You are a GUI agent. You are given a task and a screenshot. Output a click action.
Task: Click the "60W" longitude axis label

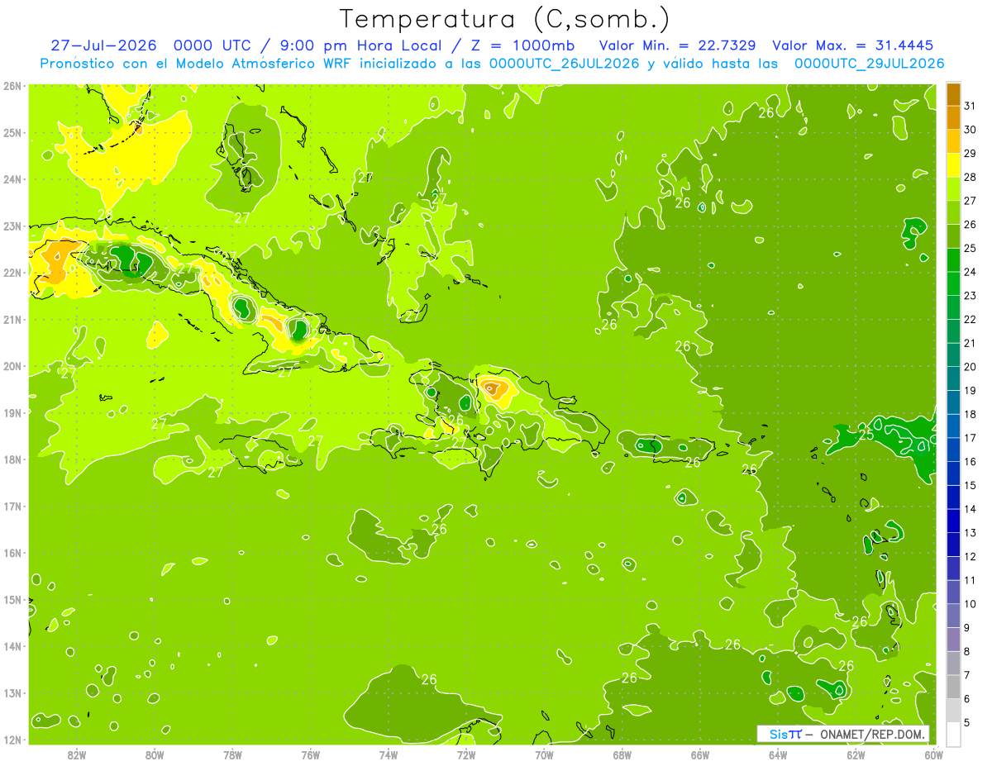(933, 755)
